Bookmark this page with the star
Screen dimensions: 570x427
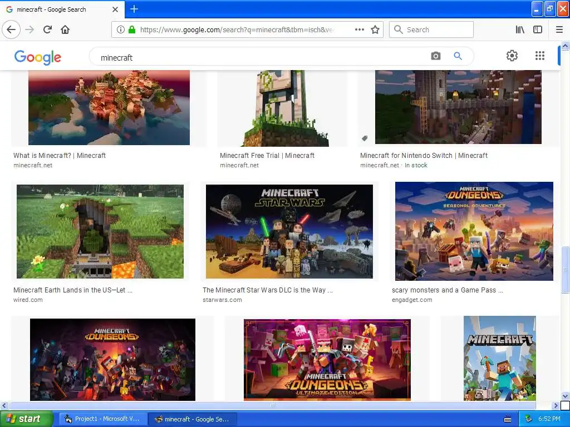coord(375,29)
